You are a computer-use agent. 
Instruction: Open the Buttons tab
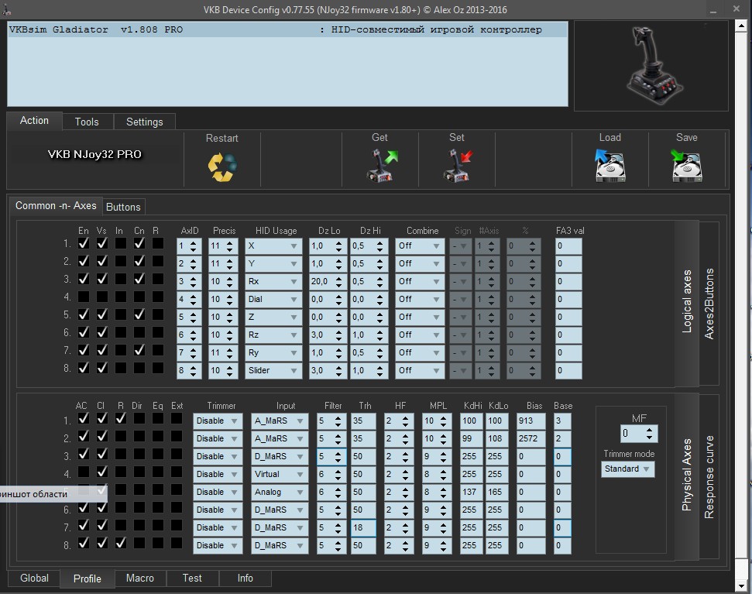123,207
